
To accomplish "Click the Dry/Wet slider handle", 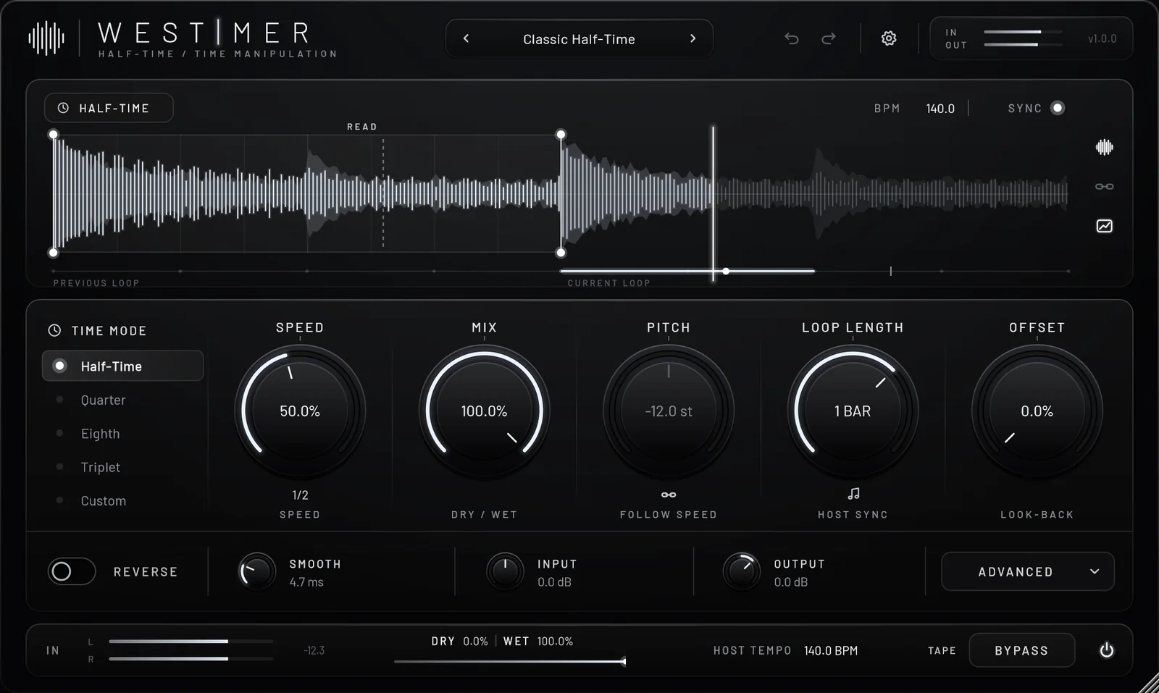I will pyautogui.click(x=624, y=661).
